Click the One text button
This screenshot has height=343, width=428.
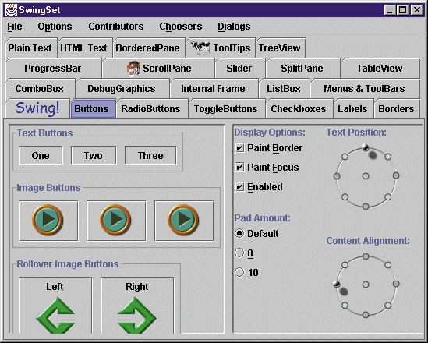point(41,156)
